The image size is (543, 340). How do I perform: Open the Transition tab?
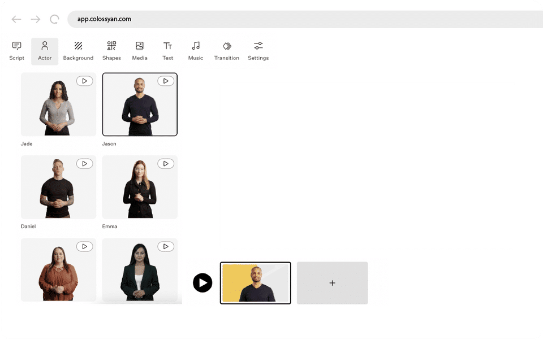[x=227, y=51]
